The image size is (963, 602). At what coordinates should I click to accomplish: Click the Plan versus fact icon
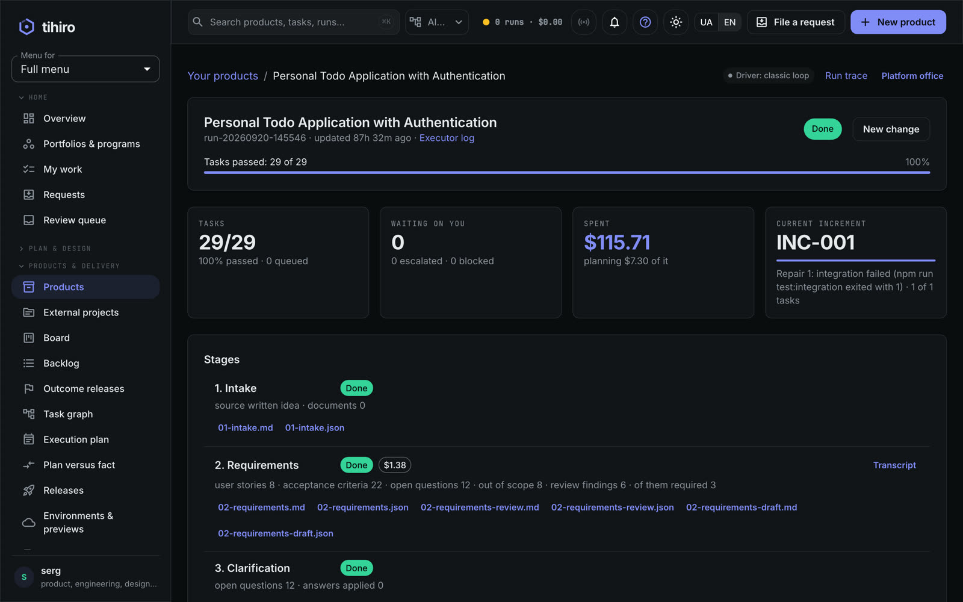(28, 465)
